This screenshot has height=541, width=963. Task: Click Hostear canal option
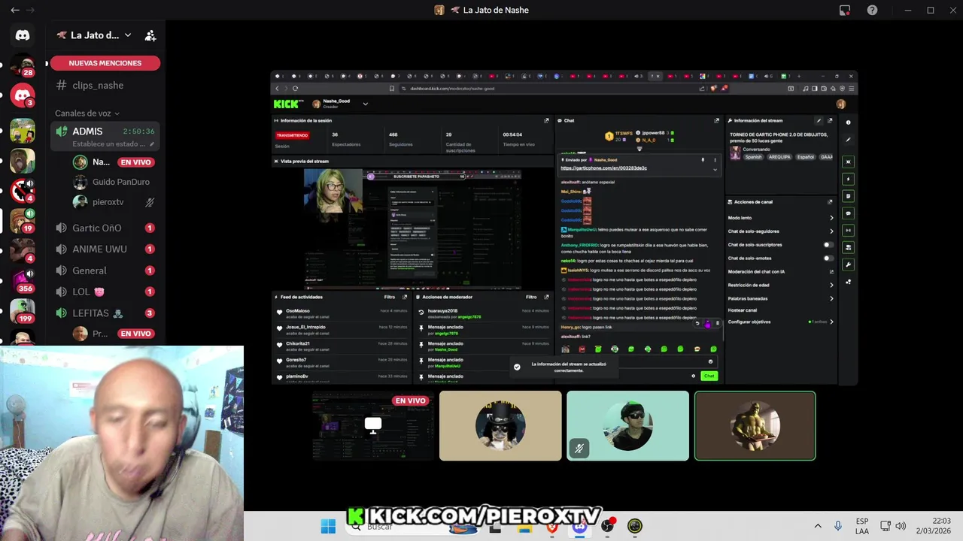tap(743, 310)
